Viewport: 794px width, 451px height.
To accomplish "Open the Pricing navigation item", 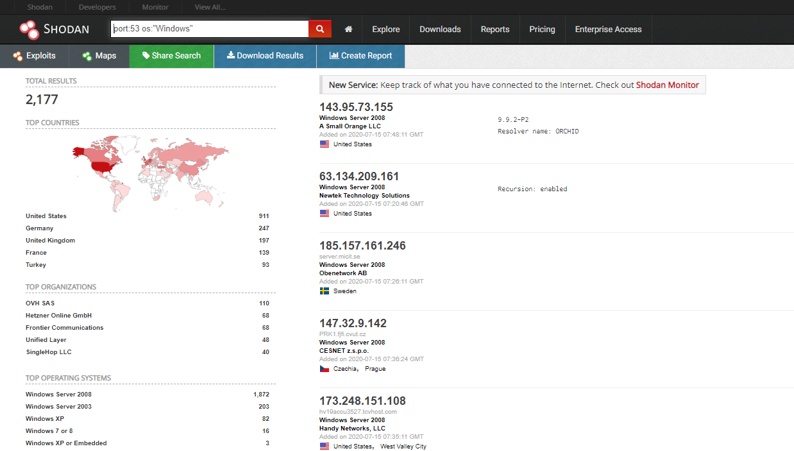I will point(542,30).
